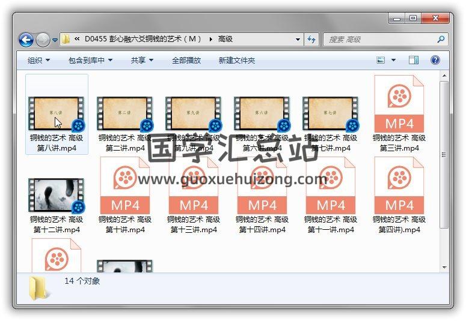Click the change view icon

381,60
